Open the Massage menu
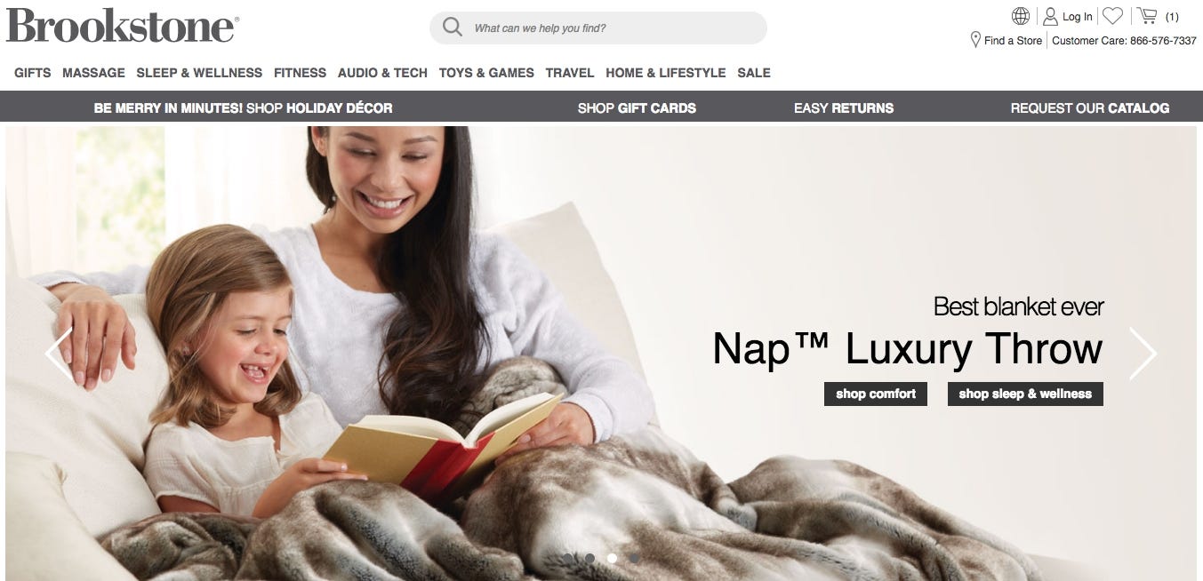The height and width of the screenshot is (581, 1203). coord(93,73)
